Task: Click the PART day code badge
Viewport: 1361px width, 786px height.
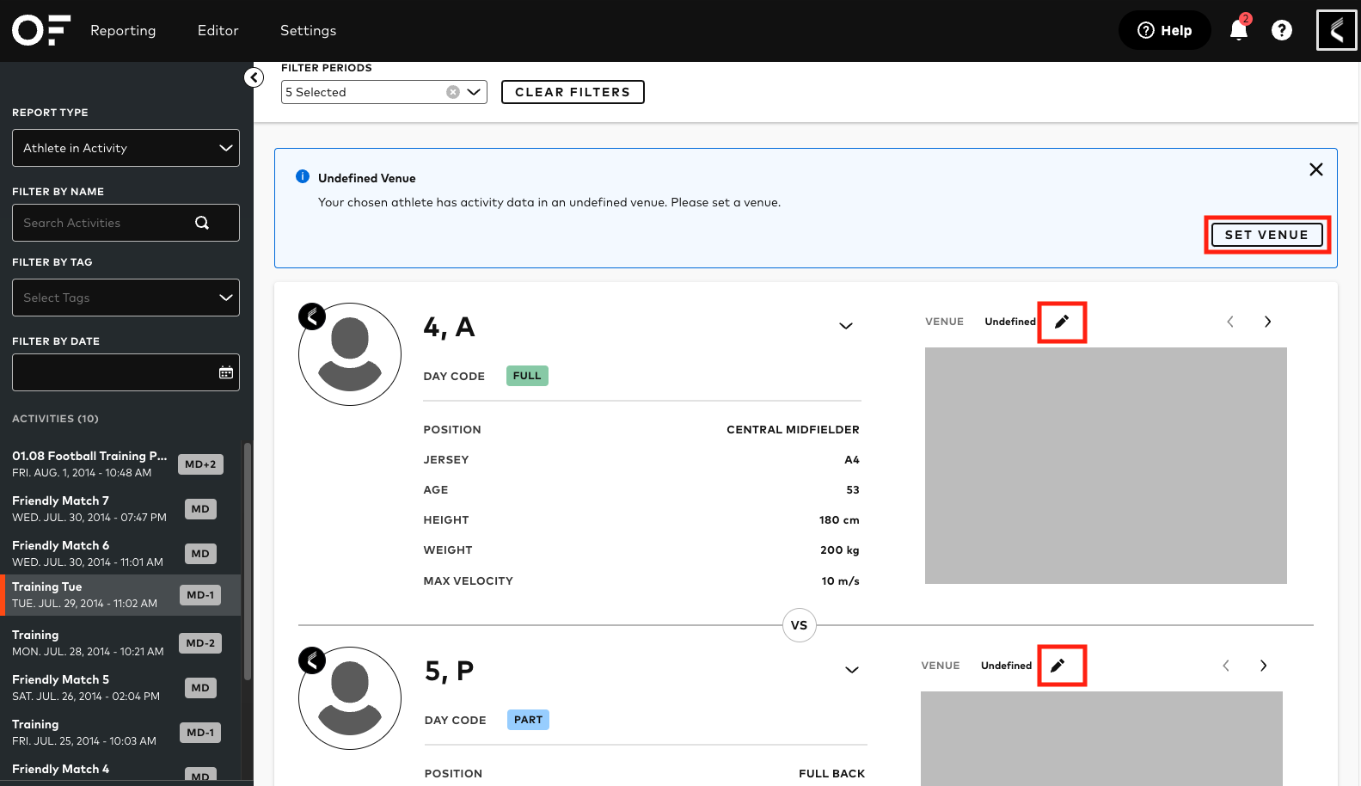Action: tap(528, 720)
